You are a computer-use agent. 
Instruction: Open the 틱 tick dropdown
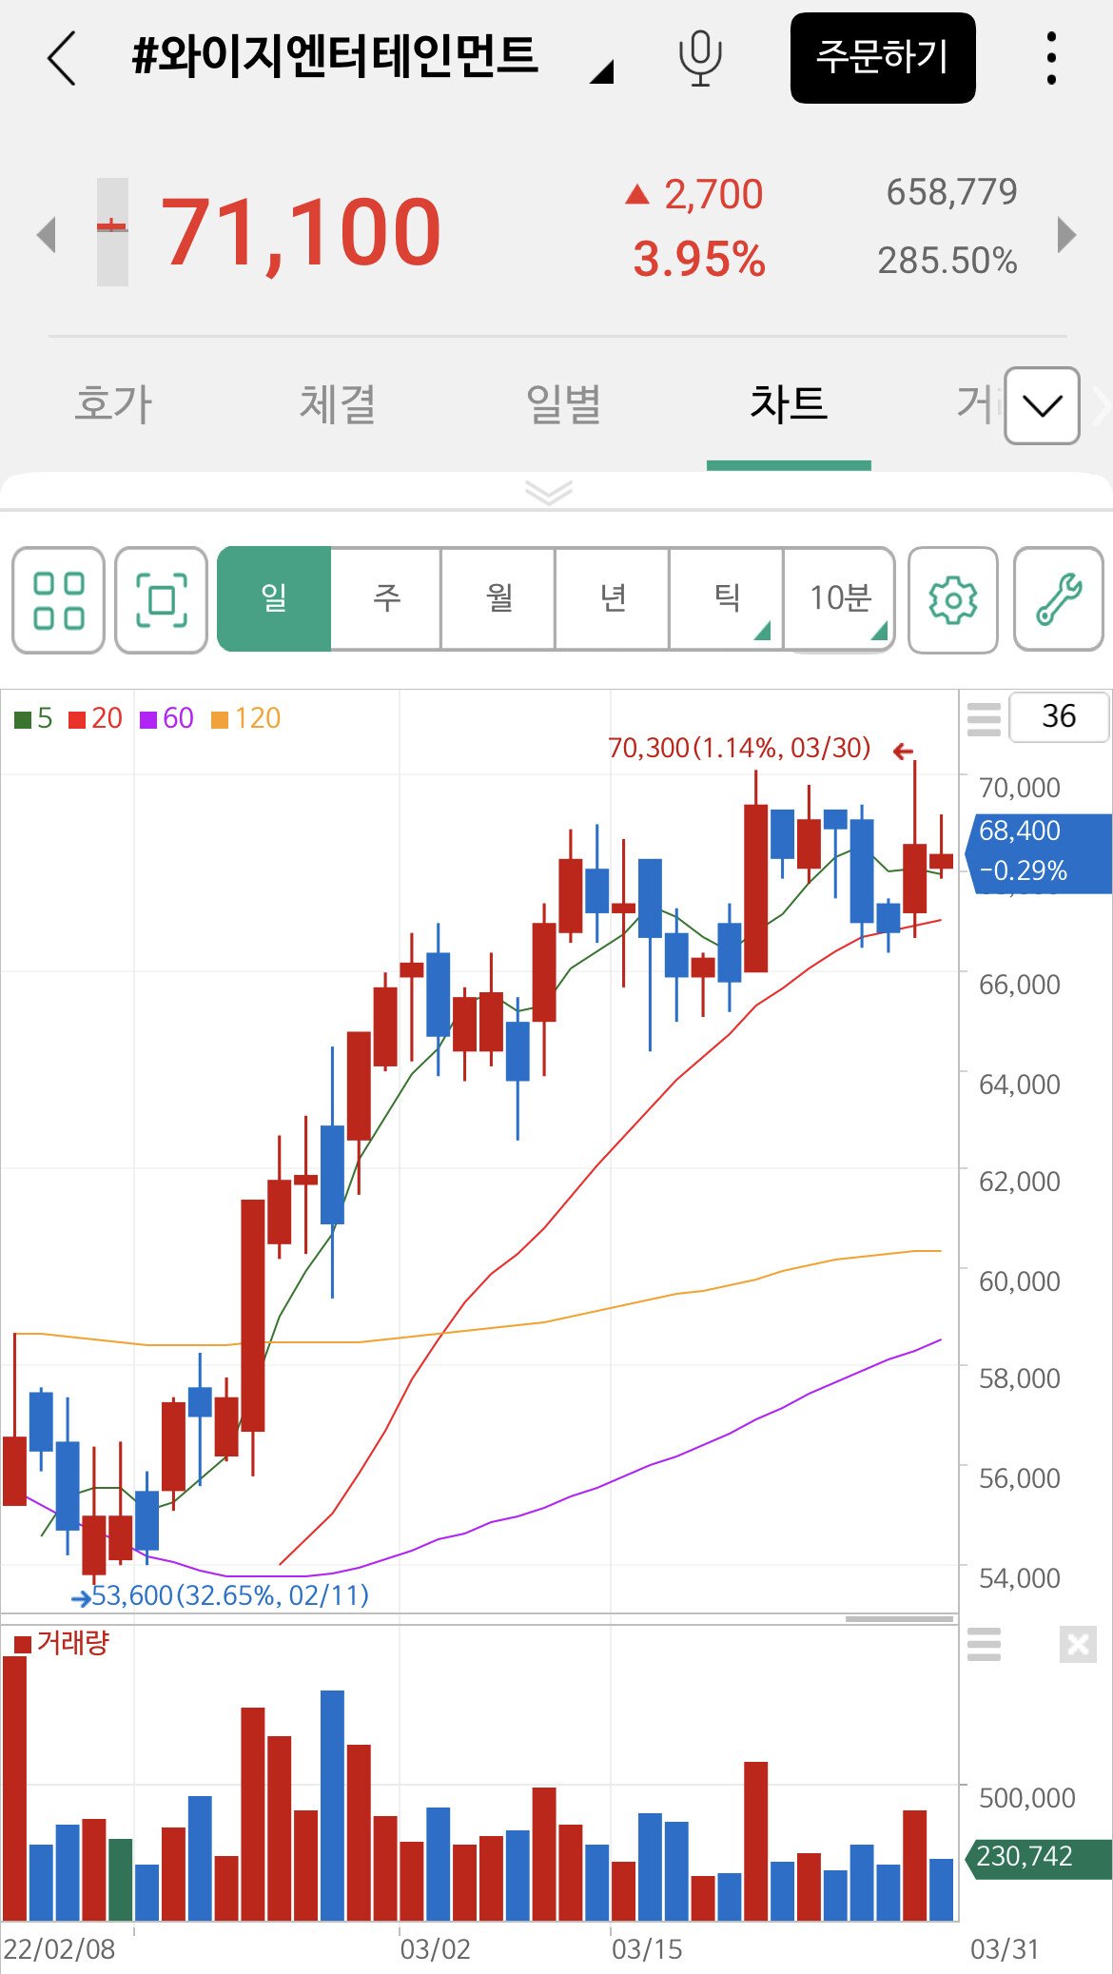[727, 598]
